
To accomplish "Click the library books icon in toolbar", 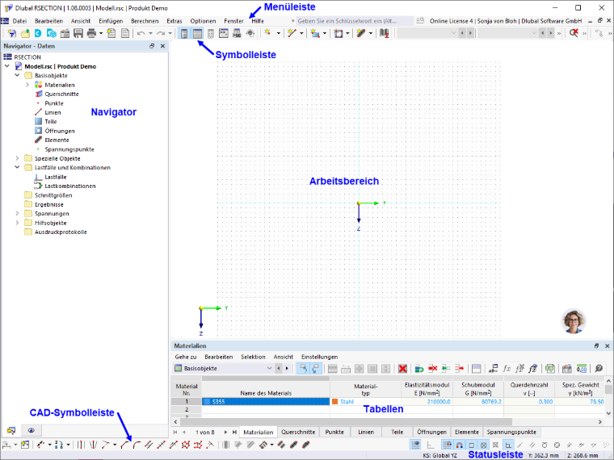I will point(384,33).
